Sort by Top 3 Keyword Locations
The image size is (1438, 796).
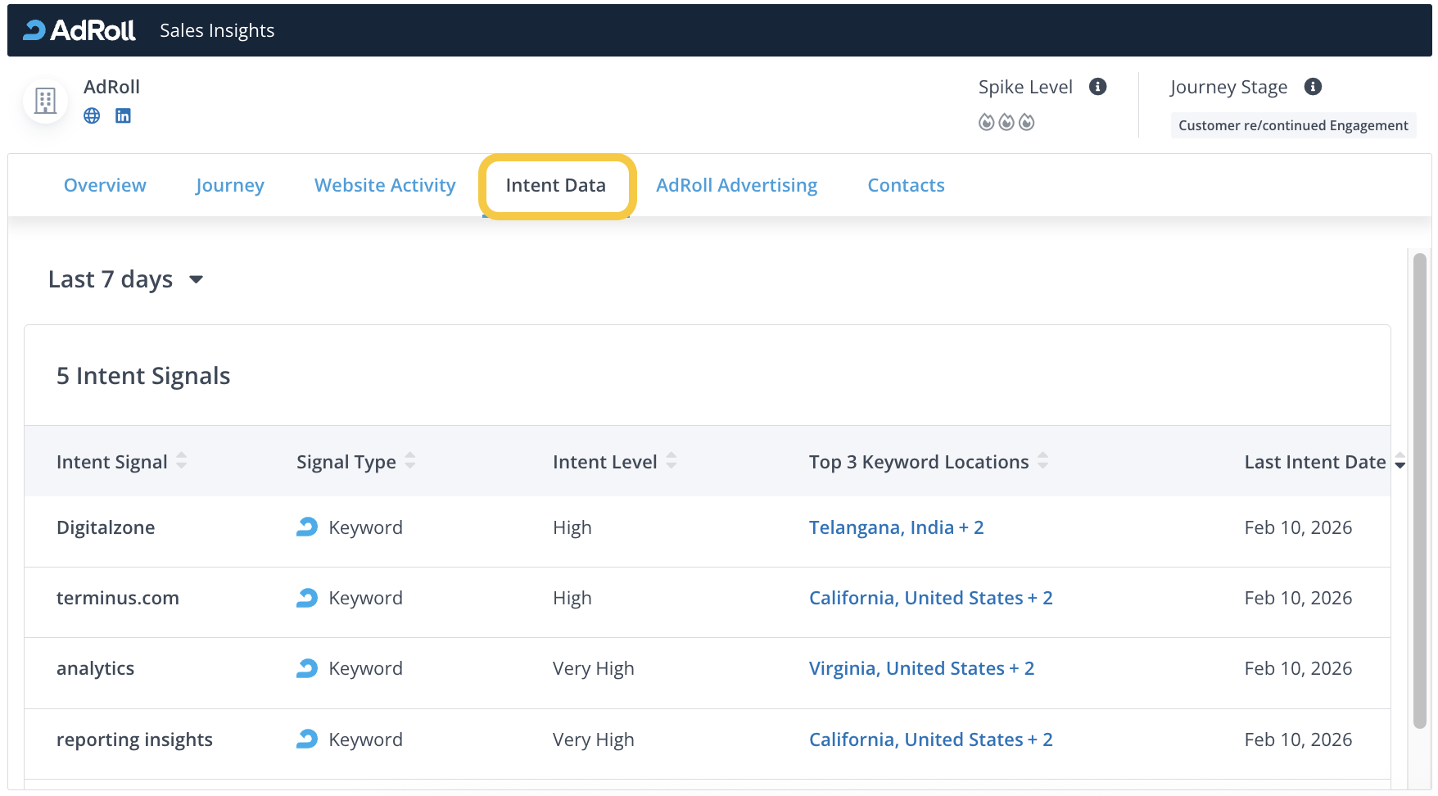point(1042,461)
